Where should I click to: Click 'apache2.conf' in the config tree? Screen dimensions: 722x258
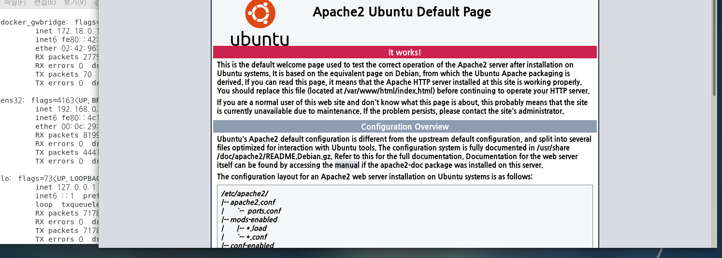pos(253,202)
